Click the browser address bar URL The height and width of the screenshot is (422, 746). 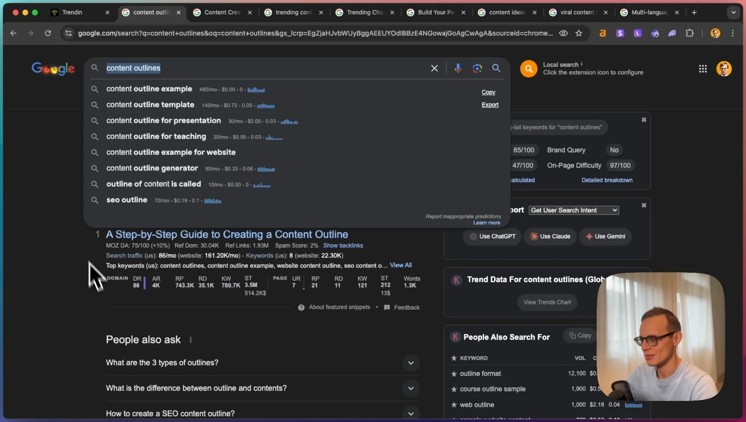coord(315,33)
